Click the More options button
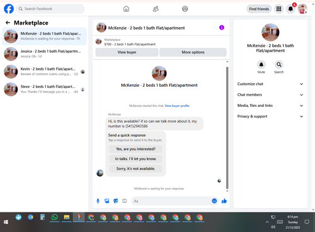This screenshot has width=315, height=232. (193, 52)
